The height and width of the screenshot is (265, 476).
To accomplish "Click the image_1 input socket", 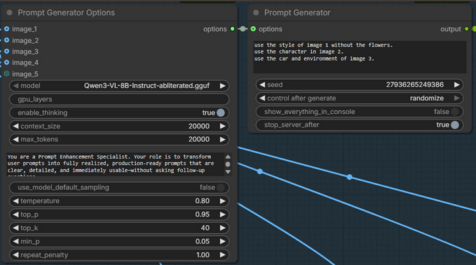I will point(6,29).
